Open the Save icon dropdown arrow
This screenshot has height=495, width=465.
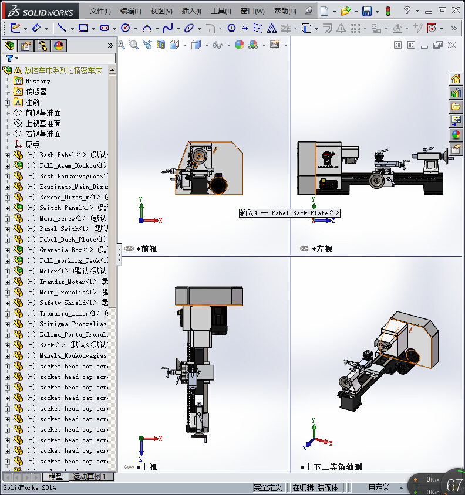[377, 12]
